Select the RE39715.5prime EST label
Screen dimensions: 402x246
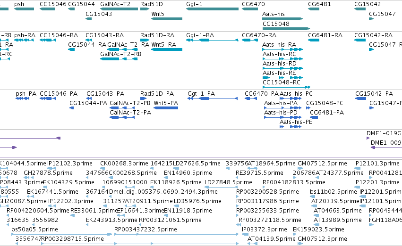[259, 173]
